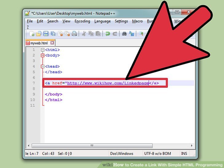This screenshot has height=168, width=224.
Task: Collapse the head tag fold marker
Action: 42,66
